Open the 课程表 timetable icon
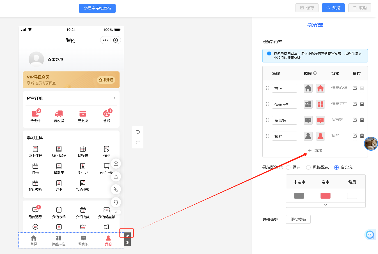 83,149
